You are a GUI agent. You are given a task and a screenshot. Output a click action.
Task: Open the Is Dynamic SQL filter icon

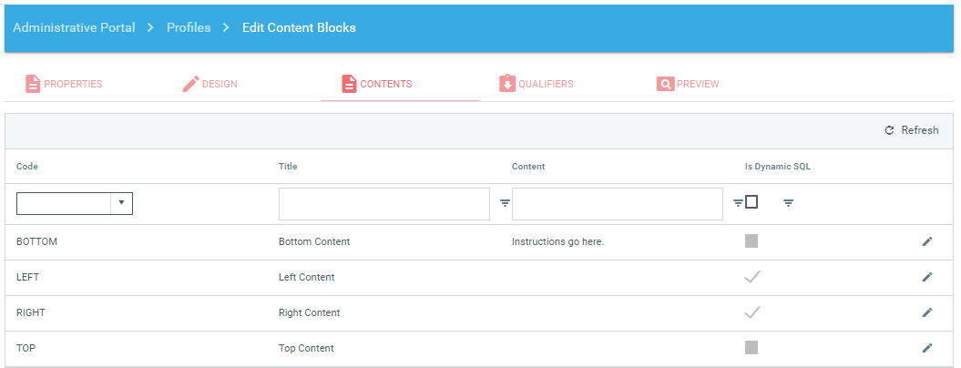pyautogui.click(x=788, y=203)
